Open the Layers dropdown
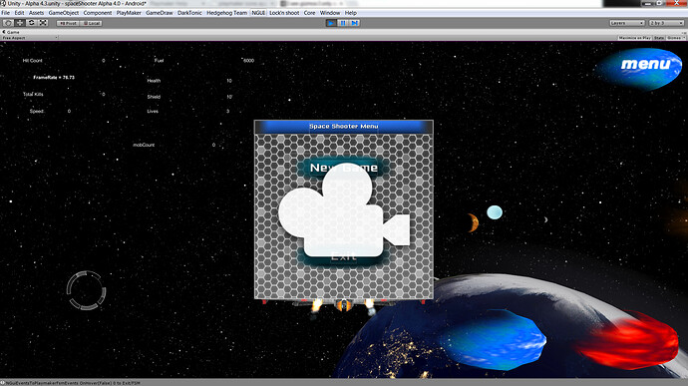 [626, 23]
